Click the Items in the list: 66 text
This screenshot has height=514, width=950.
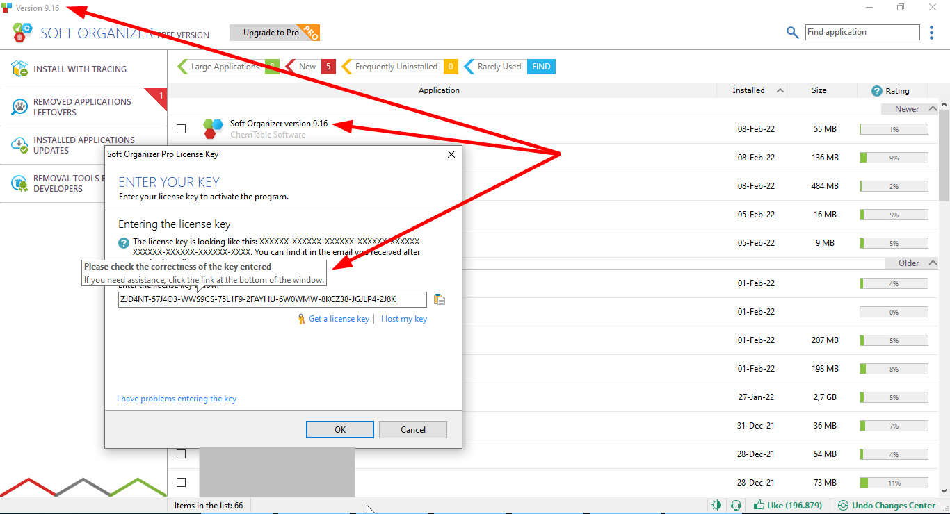(x=209, y=506)
